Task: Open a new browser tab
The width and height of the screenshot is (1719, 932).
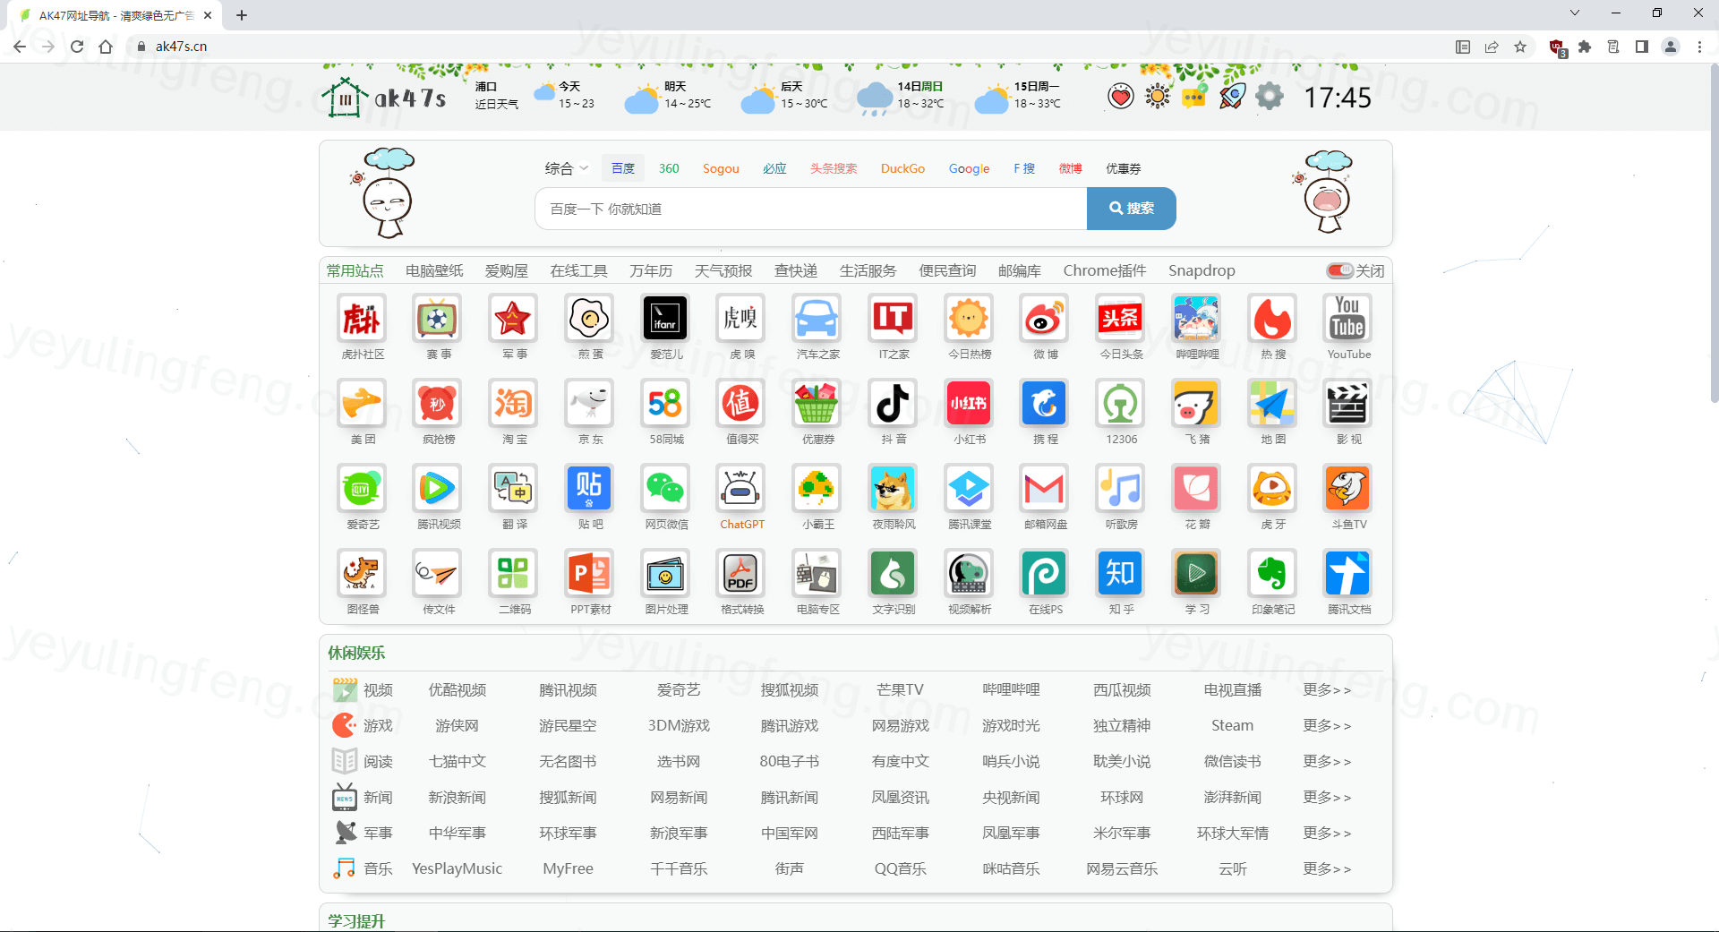Action: (242, 15)
